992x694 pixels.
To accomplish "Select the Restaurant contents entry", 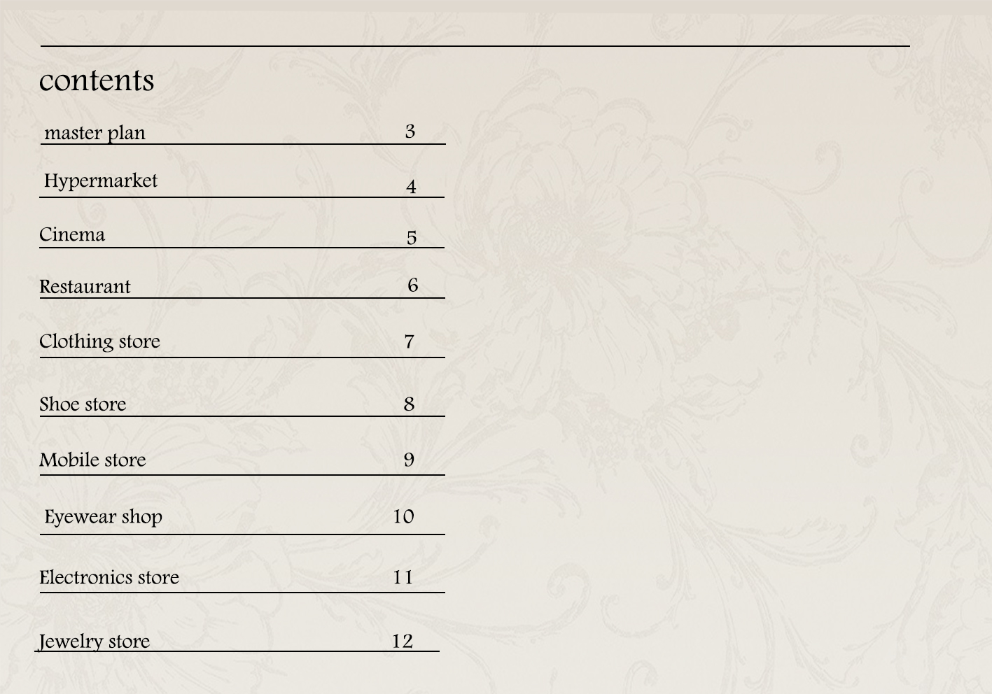I will click(85, 287).
